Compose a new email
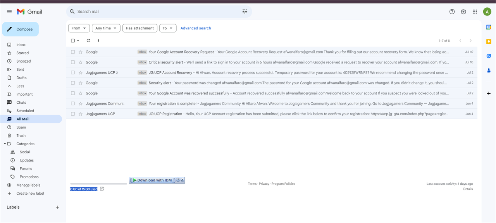 coord(21,29)
